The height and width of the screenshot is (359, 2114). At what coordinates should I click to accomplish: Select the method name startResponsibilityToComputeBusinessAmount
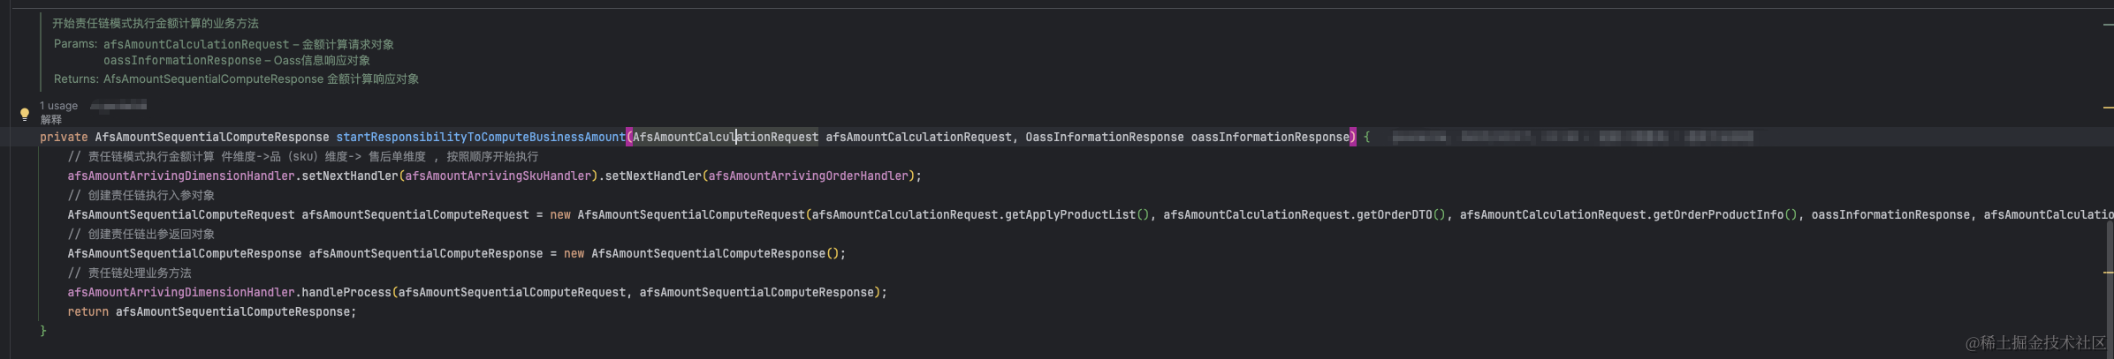(480, 138)
